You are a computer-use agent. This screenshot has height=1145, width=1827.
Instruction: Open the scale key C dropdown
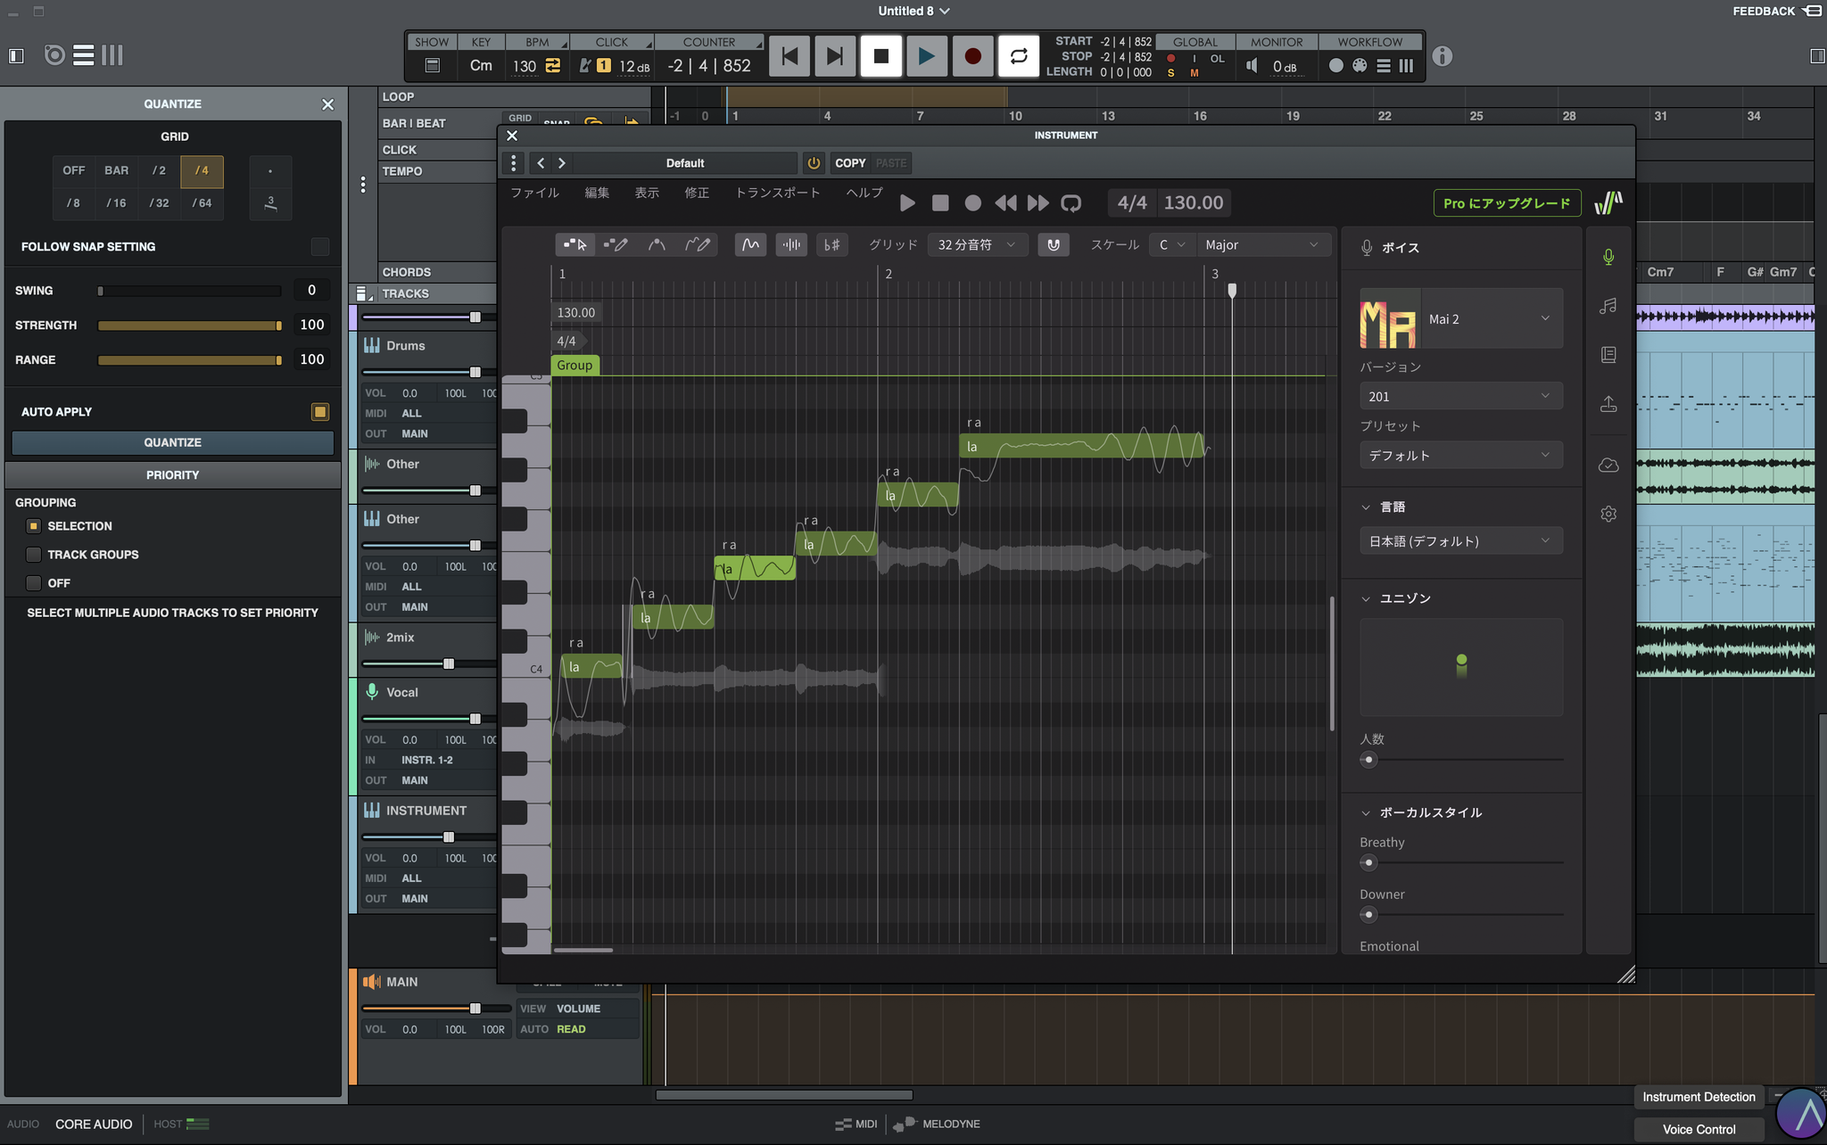click(1171, 244)
